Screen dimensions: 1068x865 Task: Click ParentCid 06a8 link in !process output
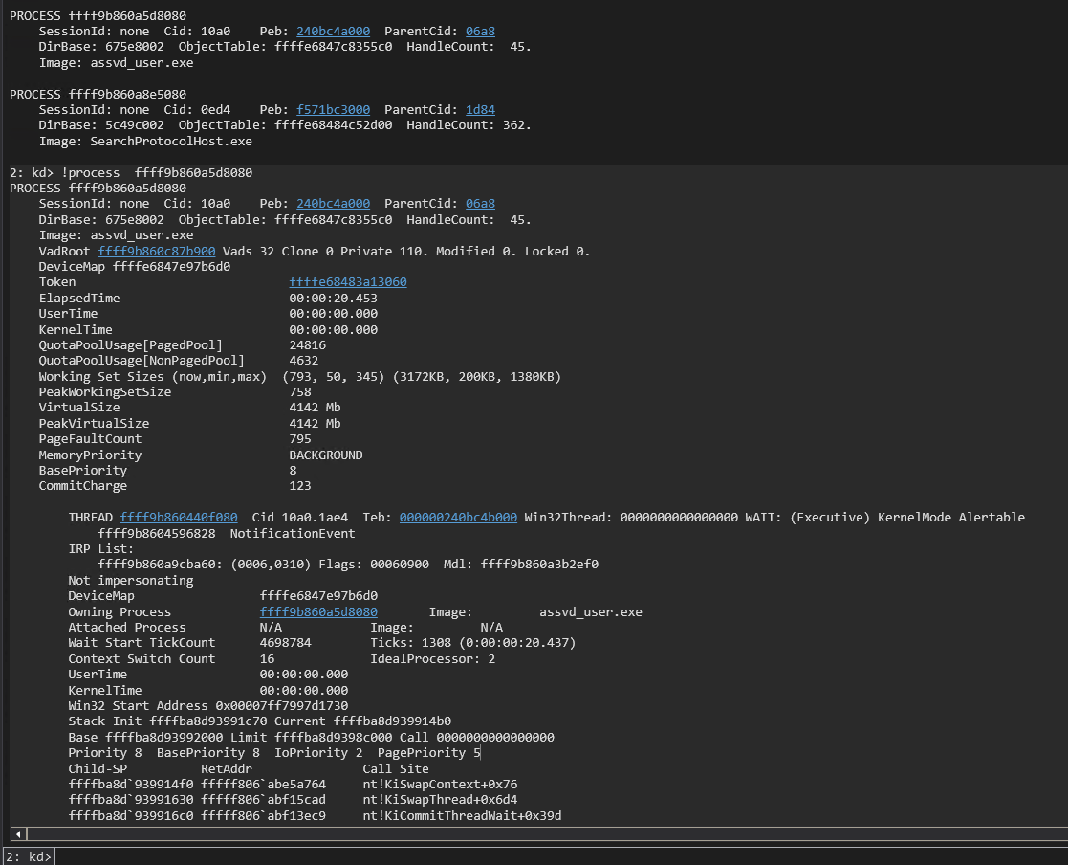[480, 204]
